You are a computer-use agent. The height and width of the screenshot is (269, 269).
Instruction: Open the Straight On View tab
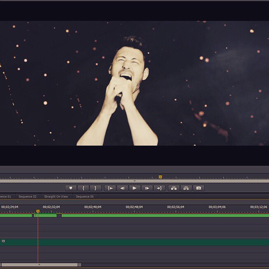pyautogui.click(x=56, y=197)
